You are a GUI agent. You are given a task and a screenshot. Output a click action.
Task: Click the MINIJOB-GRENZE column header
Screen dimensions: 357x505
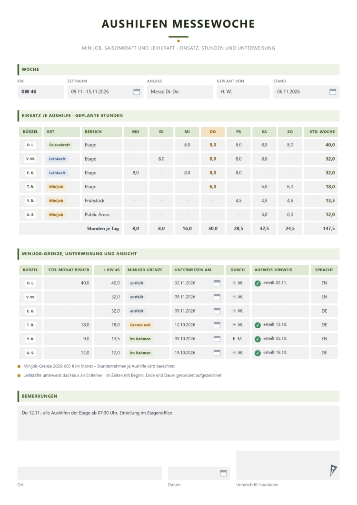(x=147, y=270)
